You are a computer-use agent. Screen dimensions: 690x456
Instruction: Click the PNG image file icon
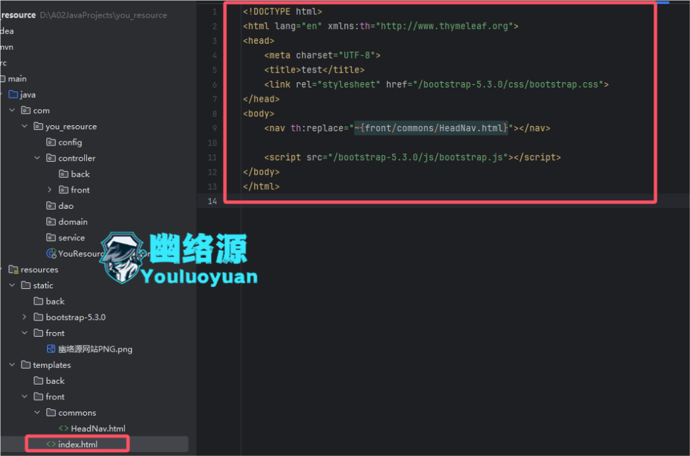point(51,349)
